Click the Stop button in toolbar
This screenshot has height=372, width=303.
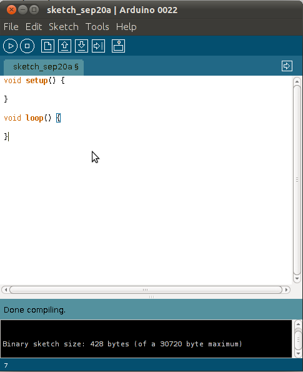(27, 46)
